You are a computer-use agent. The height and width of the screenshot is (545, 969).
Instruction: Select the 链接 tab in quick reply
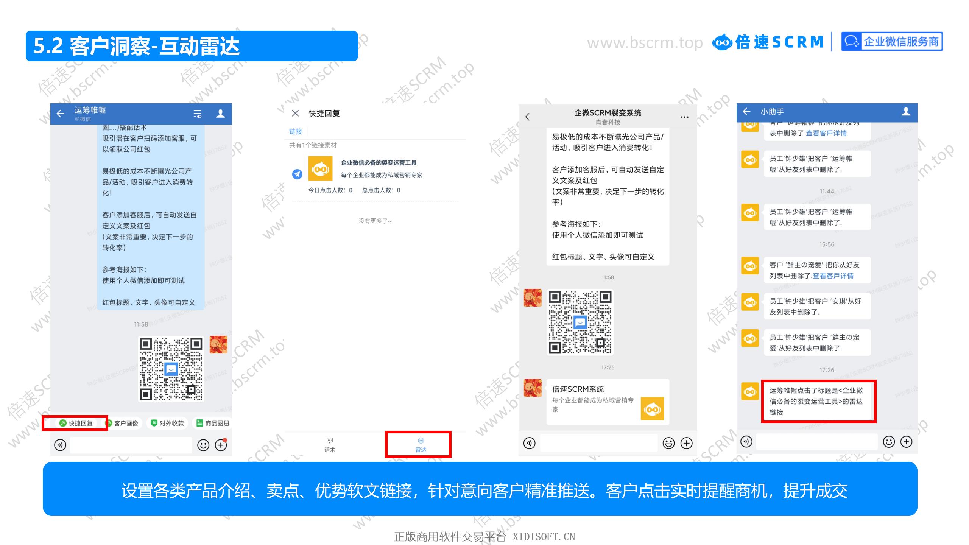tap(296, 131)
